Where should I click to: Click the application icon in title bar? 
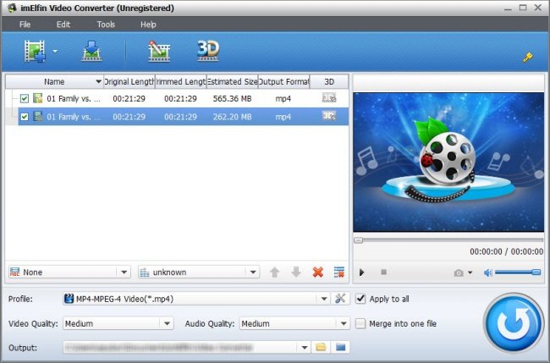pyautogui.click(x=12, y=8)
